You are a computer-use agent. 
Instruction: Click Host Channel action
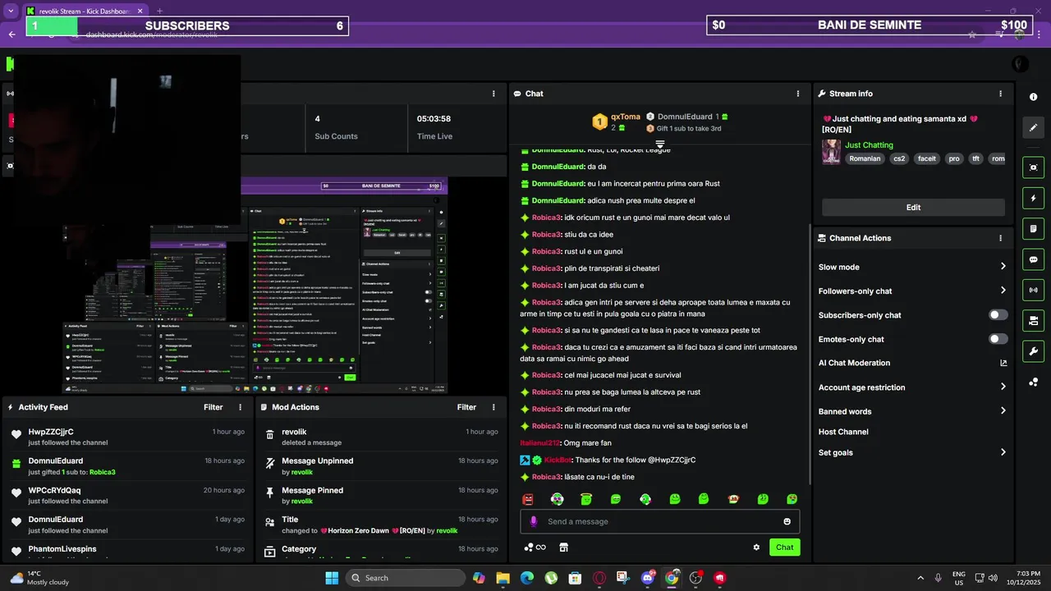pos(843,432)
